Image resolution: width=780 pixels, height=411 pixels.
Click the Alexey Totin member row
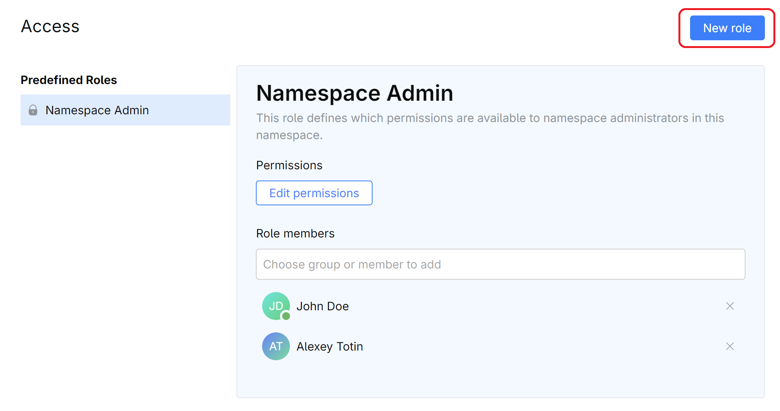click(504, 346)
